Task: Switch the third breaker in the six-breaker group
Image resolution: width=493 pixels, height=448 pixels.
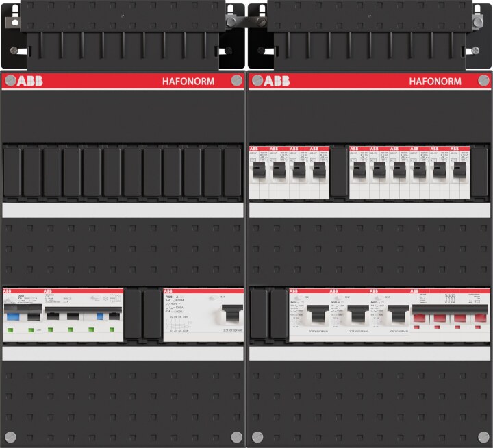Action: pyautogui.click(x=399, y=170)
